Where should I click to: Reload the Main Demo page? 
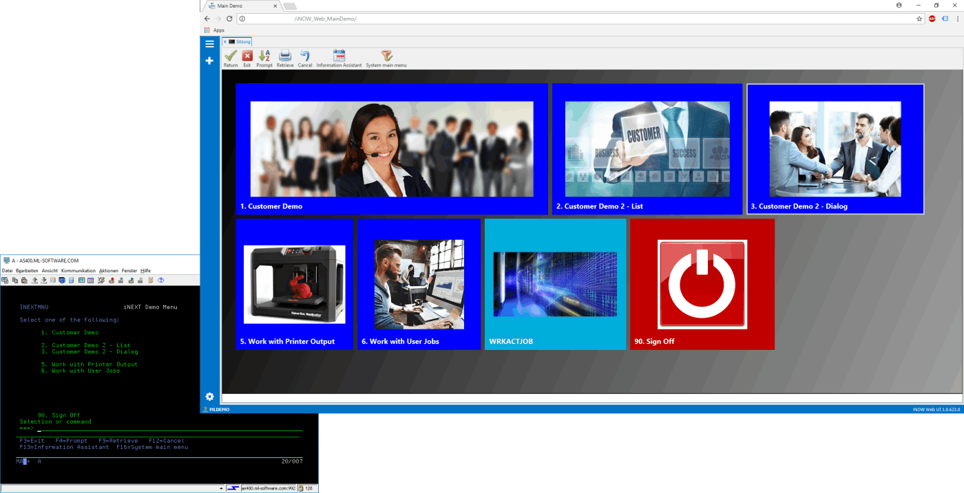(230, 19)
